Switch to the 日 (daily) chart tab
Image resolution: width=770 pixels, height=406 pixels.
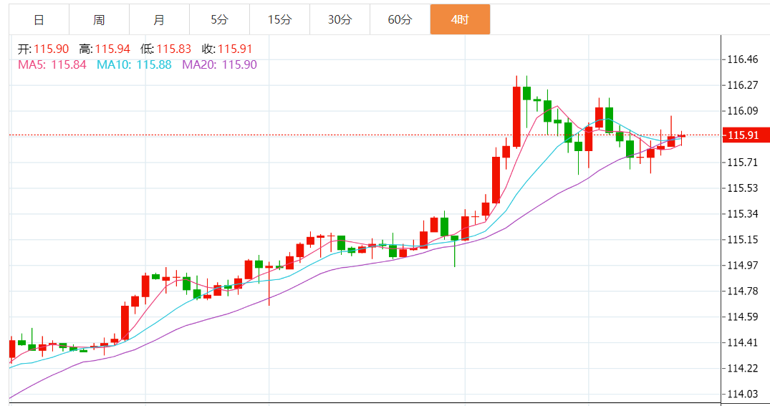tap(39, 19)
